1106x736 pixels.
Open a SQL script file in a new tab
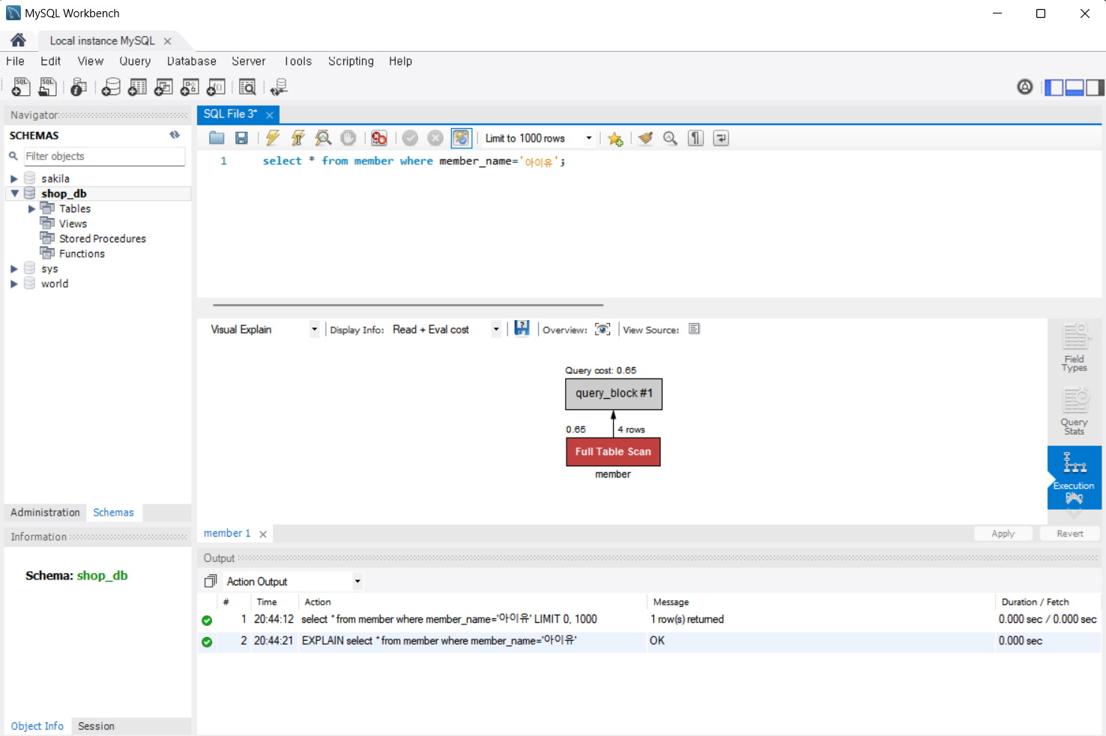point(47,87)
